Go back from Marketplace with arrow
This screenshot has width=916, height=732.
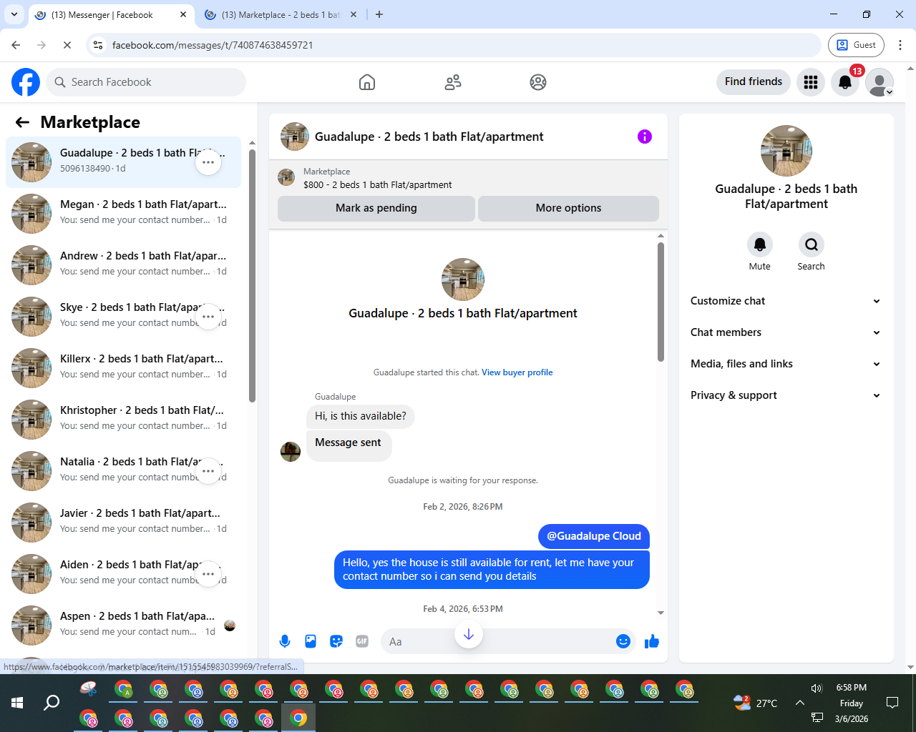22,122
